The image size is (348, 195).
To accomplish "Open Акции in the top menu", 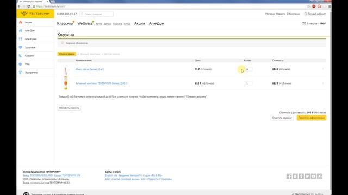I will [140, 23].
